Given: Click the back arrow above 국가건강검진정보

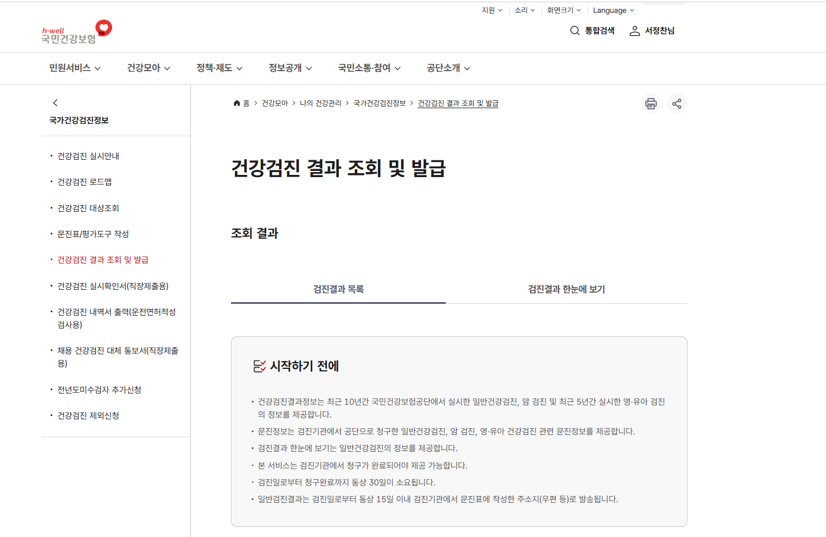Looking at the screenshot, I should pos(55,103).
